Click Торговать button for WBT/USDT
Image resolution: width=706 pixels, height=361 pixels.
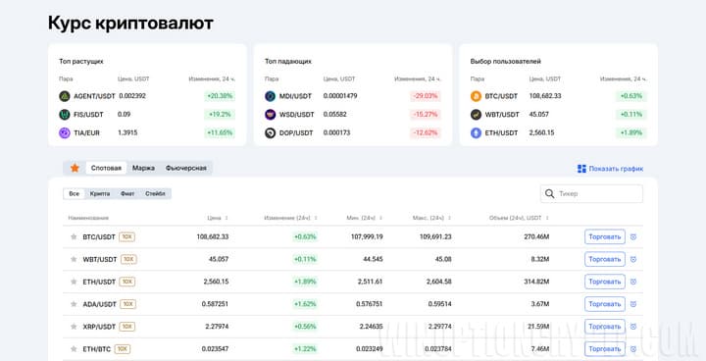(605, 259)
